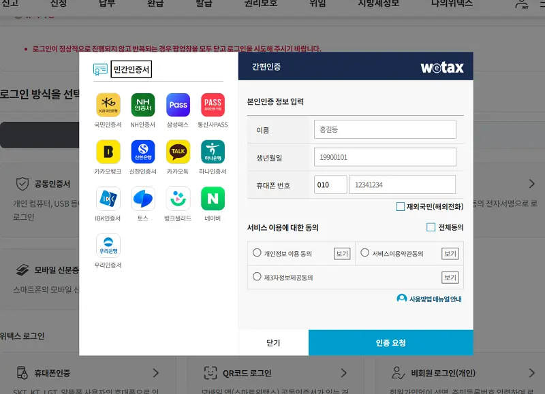Click the 민간인증서 title label
The height and width of the screenshot is (394, 545).
pyautogui.click(x=131, y=69)
